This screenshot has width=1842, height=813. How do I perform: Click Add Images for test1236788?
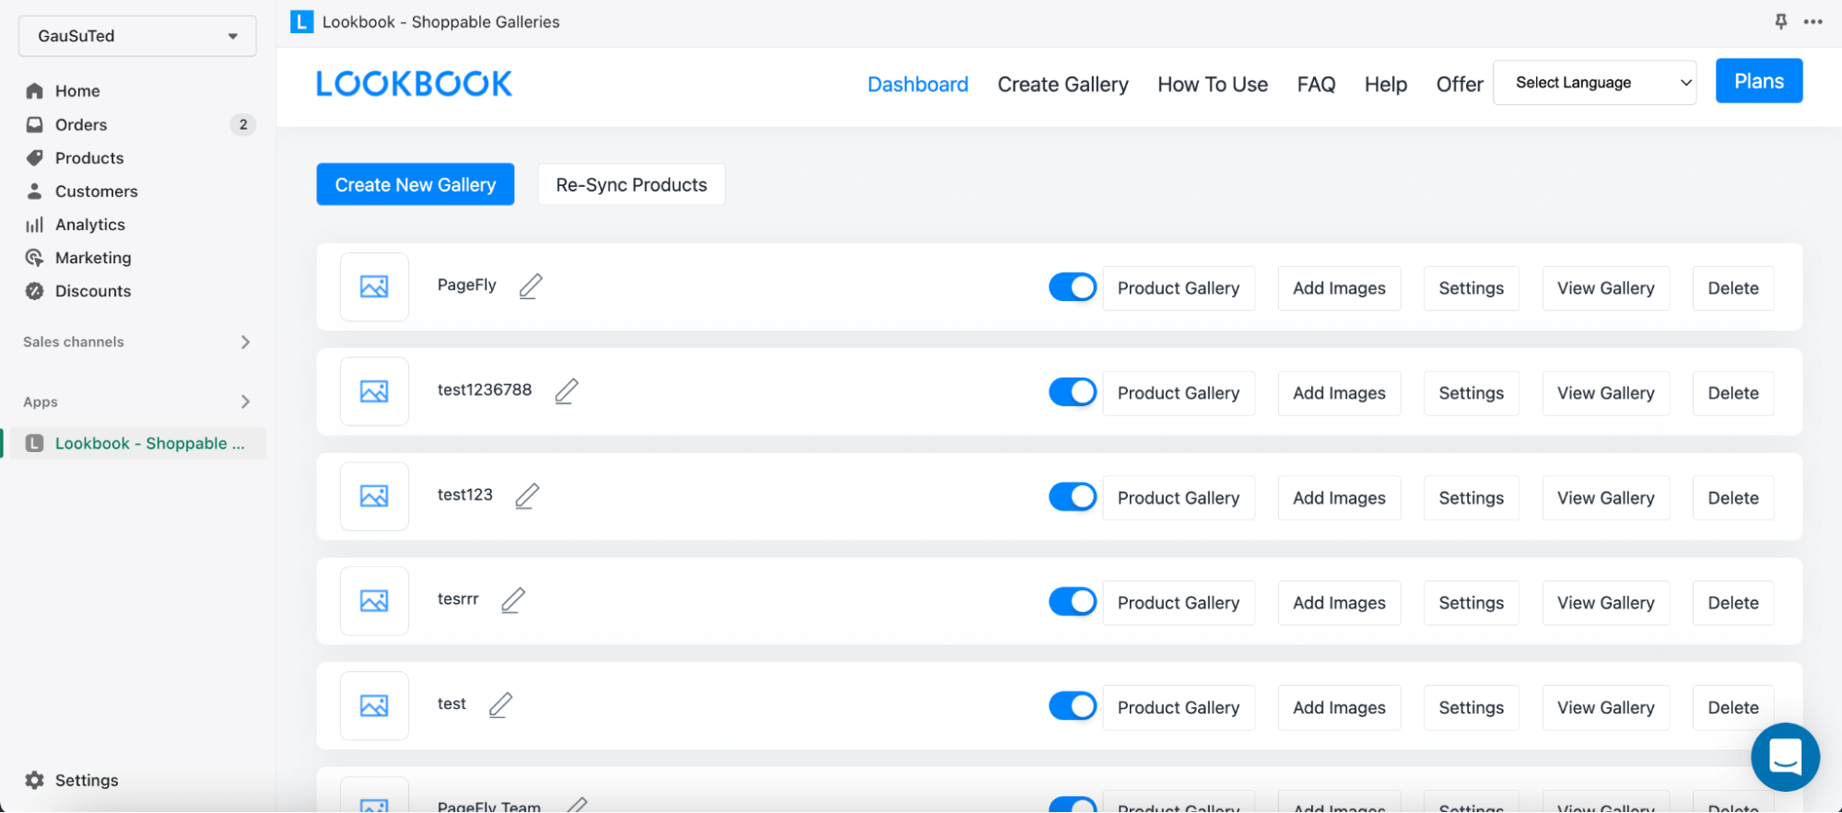(1339, 393)
